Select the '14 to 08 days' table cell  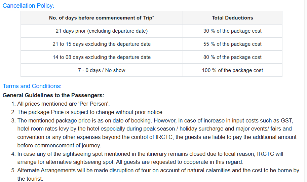point(102,57)
